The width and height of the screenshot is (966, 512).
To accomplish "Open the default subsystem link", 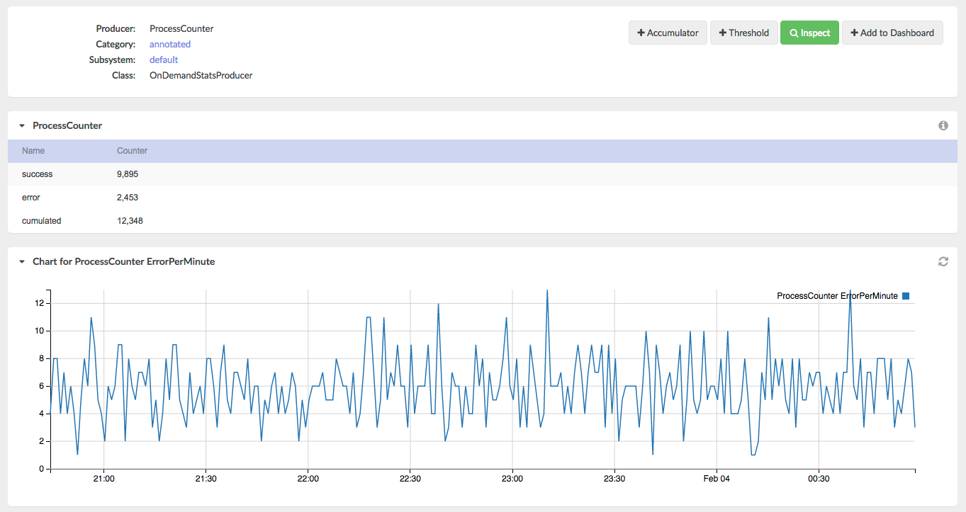I will click(164, 59).
